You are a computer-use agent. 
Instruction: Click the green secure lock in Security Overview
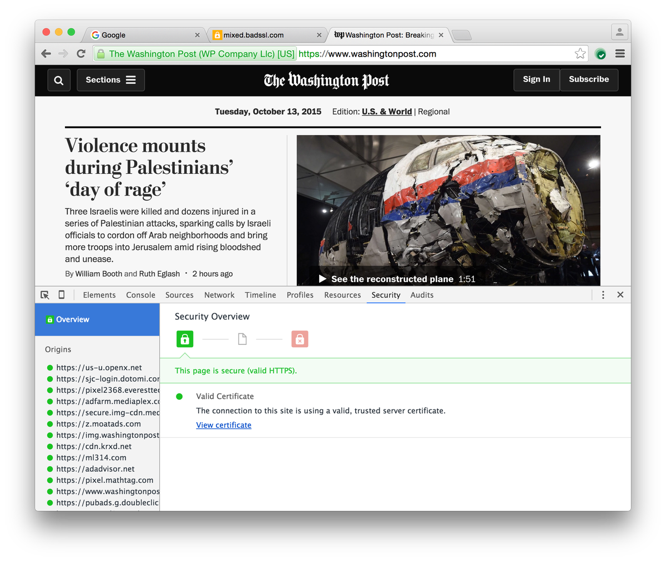pos(185,339)
